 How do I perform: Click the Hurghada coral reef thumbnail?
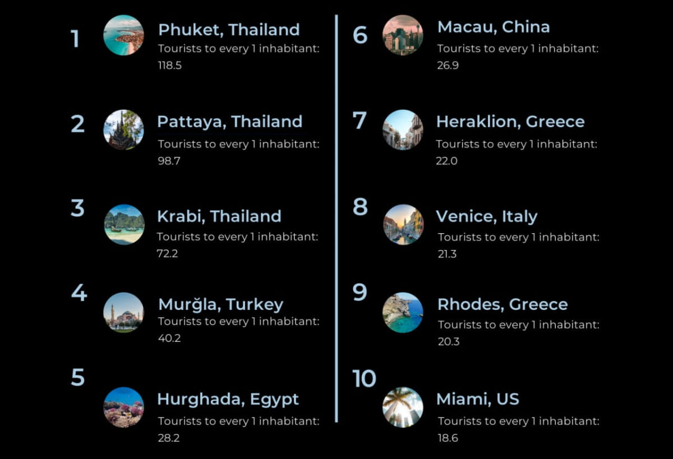pos(123,407)
